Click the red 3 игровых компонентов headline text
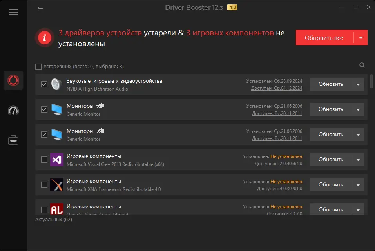The height and width of the screenshot is (251, 375). (x=230, y=33)
